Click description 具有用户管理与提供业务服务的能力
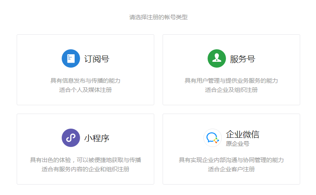The width and height of the screenshot is (316, 195). click(x=231, y=81)
